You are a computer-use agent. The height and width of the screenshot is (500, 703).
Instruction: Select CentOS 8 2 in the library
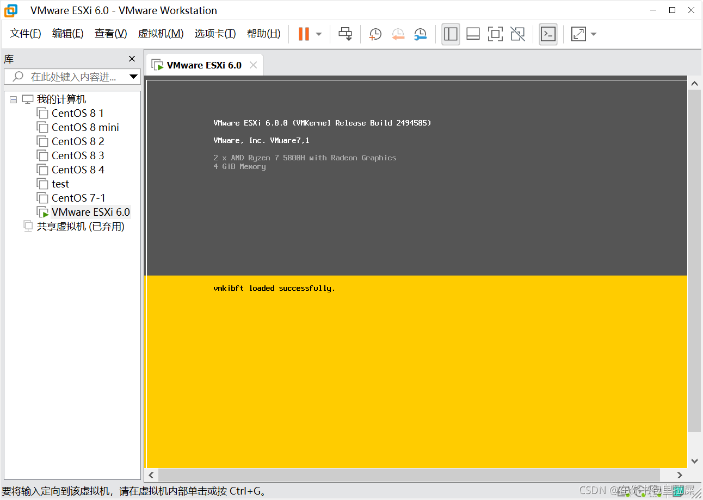tap(78, 141)
